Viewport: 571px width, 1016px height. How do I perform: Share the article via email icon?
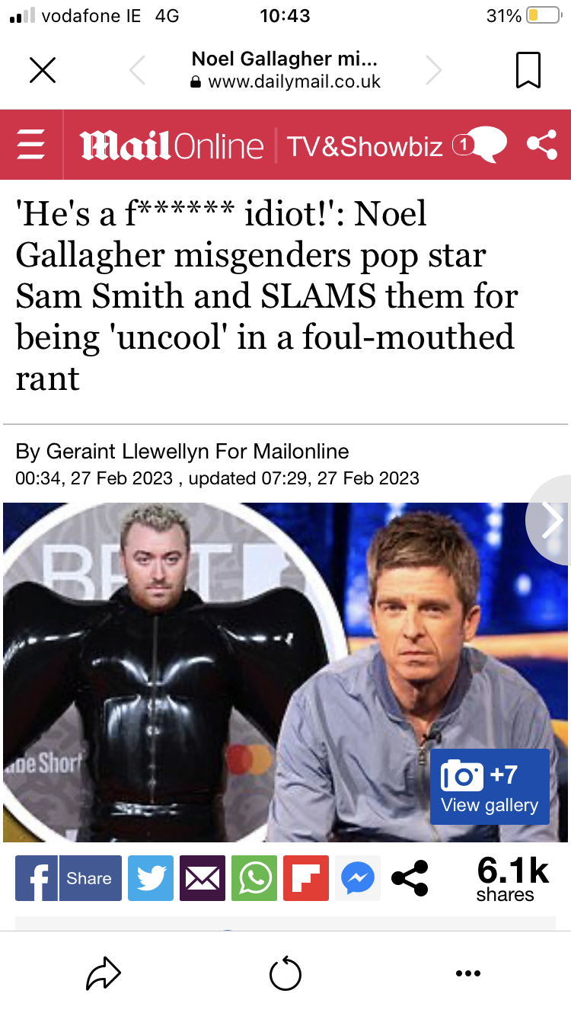point(203,878)
